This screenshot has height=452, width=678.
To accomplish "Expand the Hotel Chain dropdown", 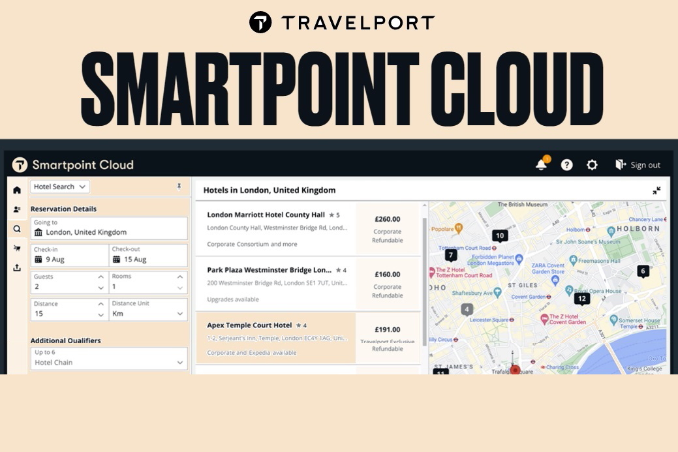I will point(109,358).
